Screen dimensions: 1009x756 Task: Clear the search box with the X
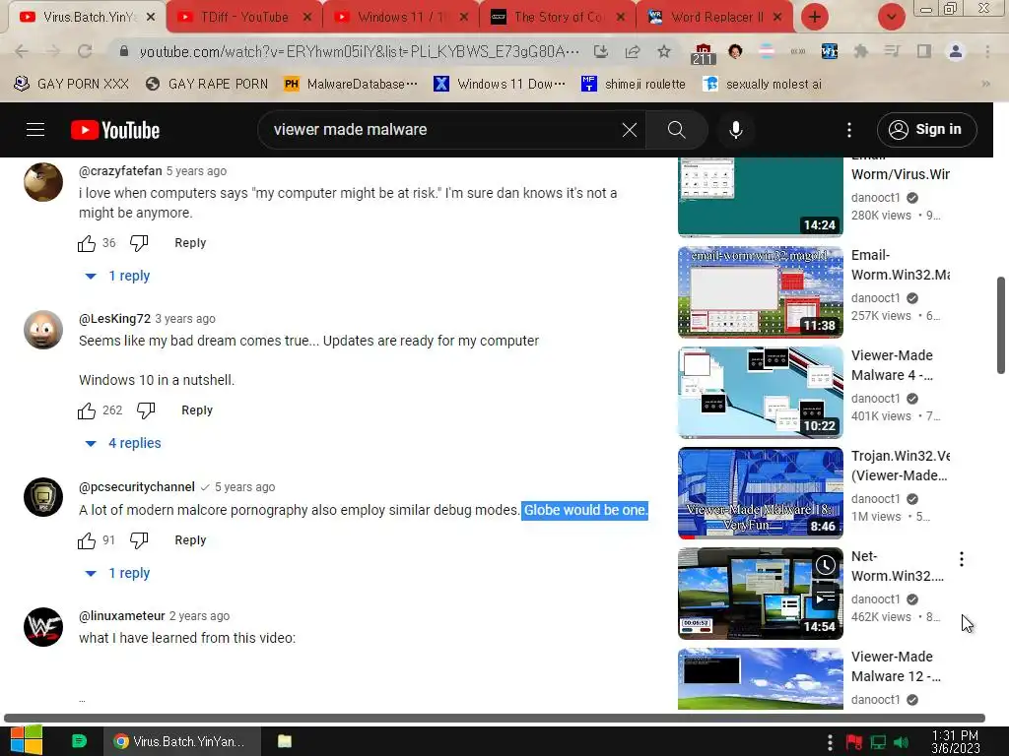coord(630,130)
